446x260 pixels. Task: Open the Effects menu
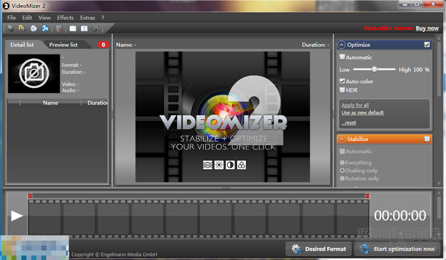coord(65,17)
